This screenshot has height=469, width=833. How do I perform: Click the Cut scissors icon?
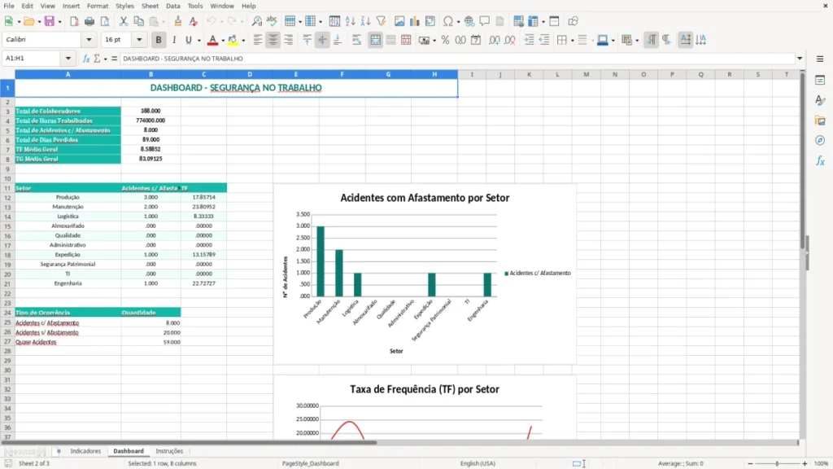point(124,21)
